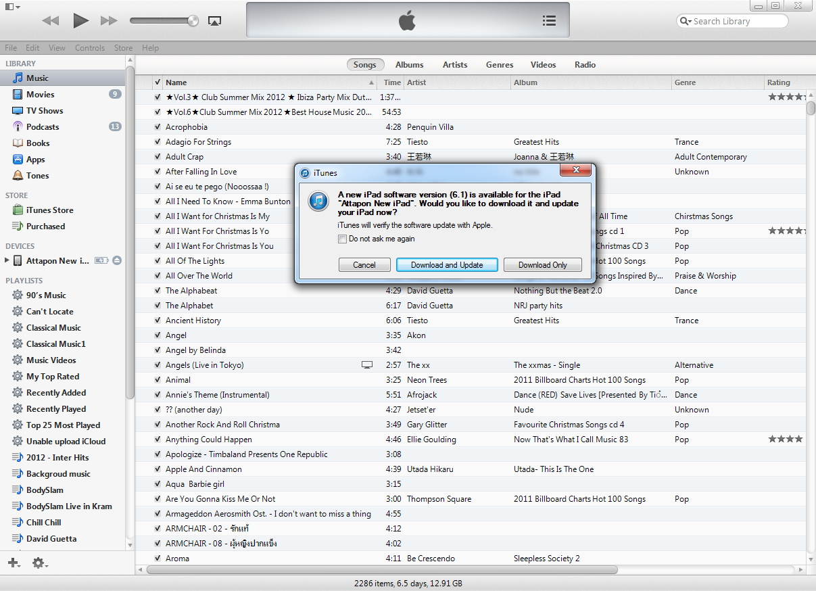Viewport: 816px width, 591px height.
Task: Check 'Do not ask me again'
Action: coord(342,239)
